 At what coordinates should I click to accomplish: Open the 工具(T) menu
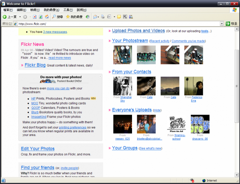pos(68,10)
